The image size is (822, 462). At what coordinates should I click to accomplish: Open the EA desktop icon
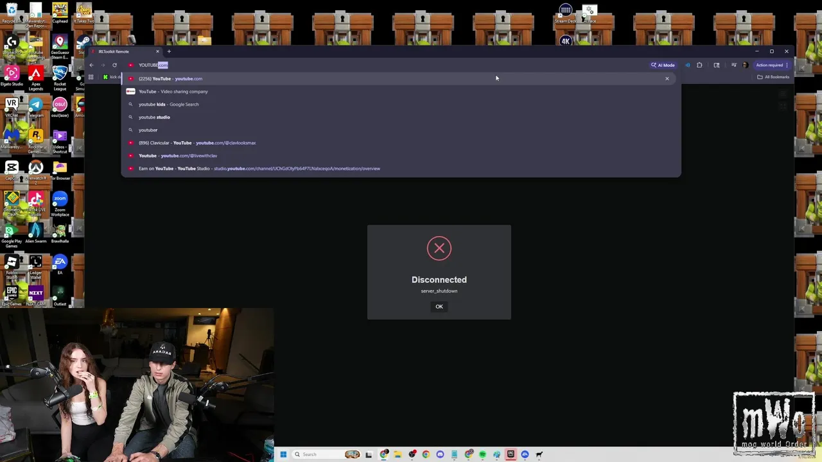pyautogui.click(x=60, y=264)
